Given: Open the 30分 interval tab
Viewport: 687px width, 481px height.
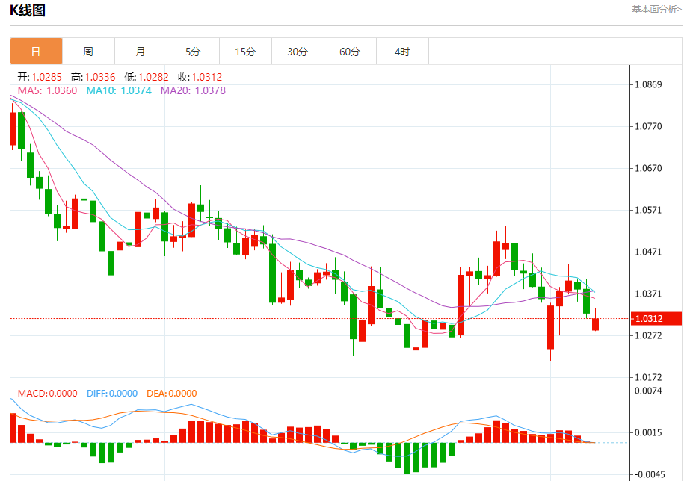Looking at the screenshot, I should 298,52.
